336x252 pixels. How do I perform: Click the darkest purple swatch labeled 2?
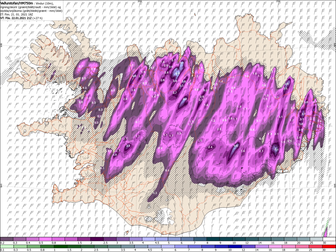pos(97,239)
